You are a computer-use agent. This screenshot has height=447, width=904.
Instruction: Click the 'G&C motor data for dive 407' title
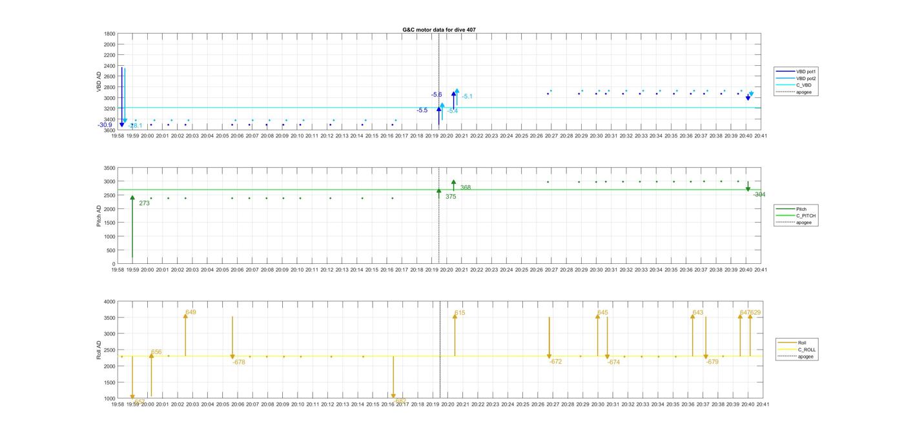pyautogui.click(x=439, y=30)
